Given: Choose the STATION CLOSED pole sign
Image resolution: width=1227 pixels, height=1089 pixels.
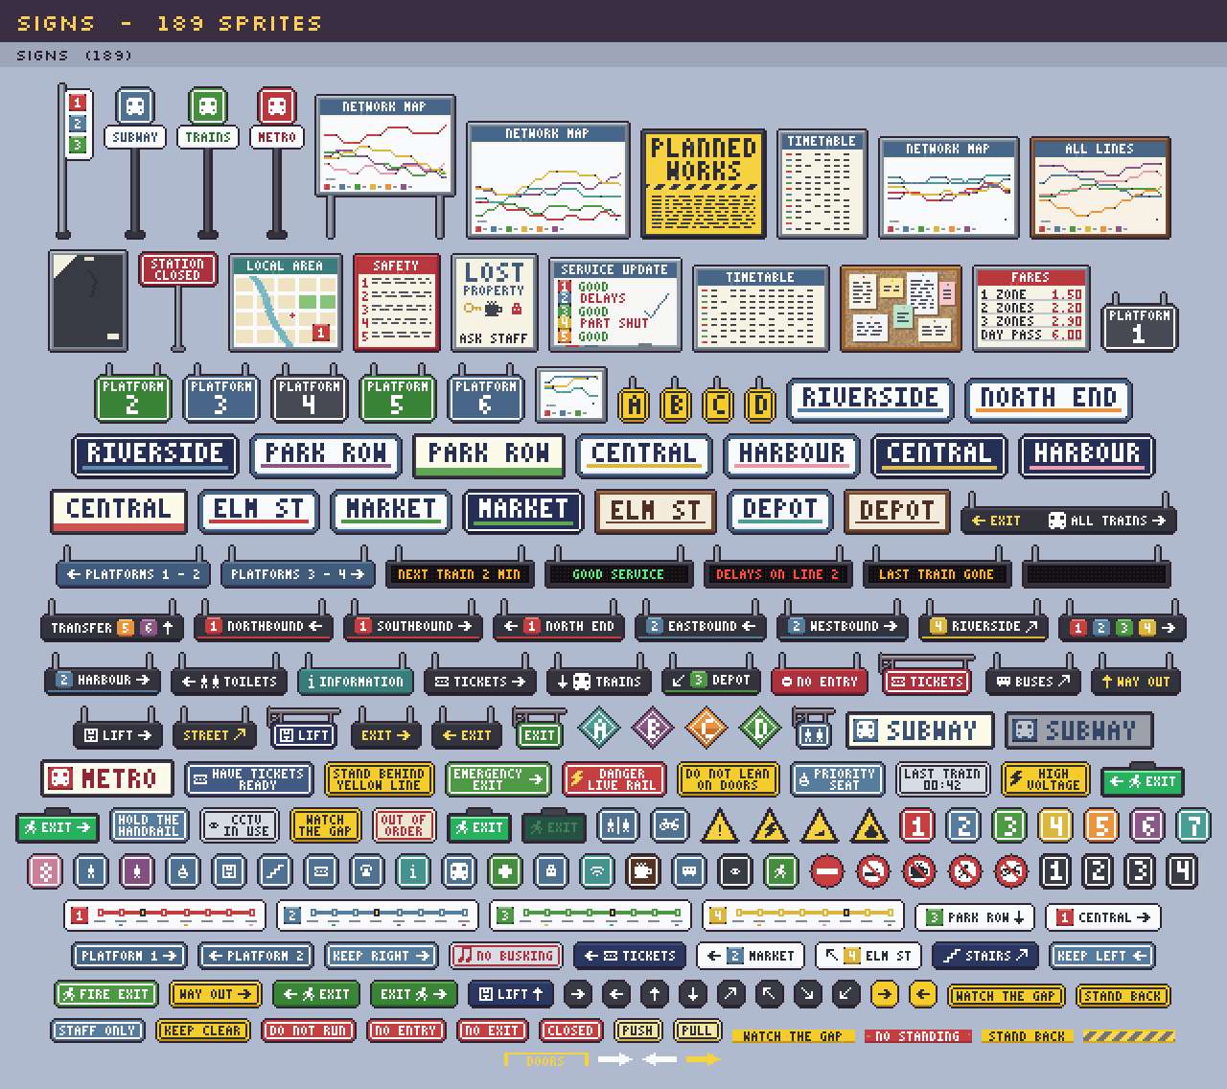Looking at the screenshot, I should tap(177, 301).
